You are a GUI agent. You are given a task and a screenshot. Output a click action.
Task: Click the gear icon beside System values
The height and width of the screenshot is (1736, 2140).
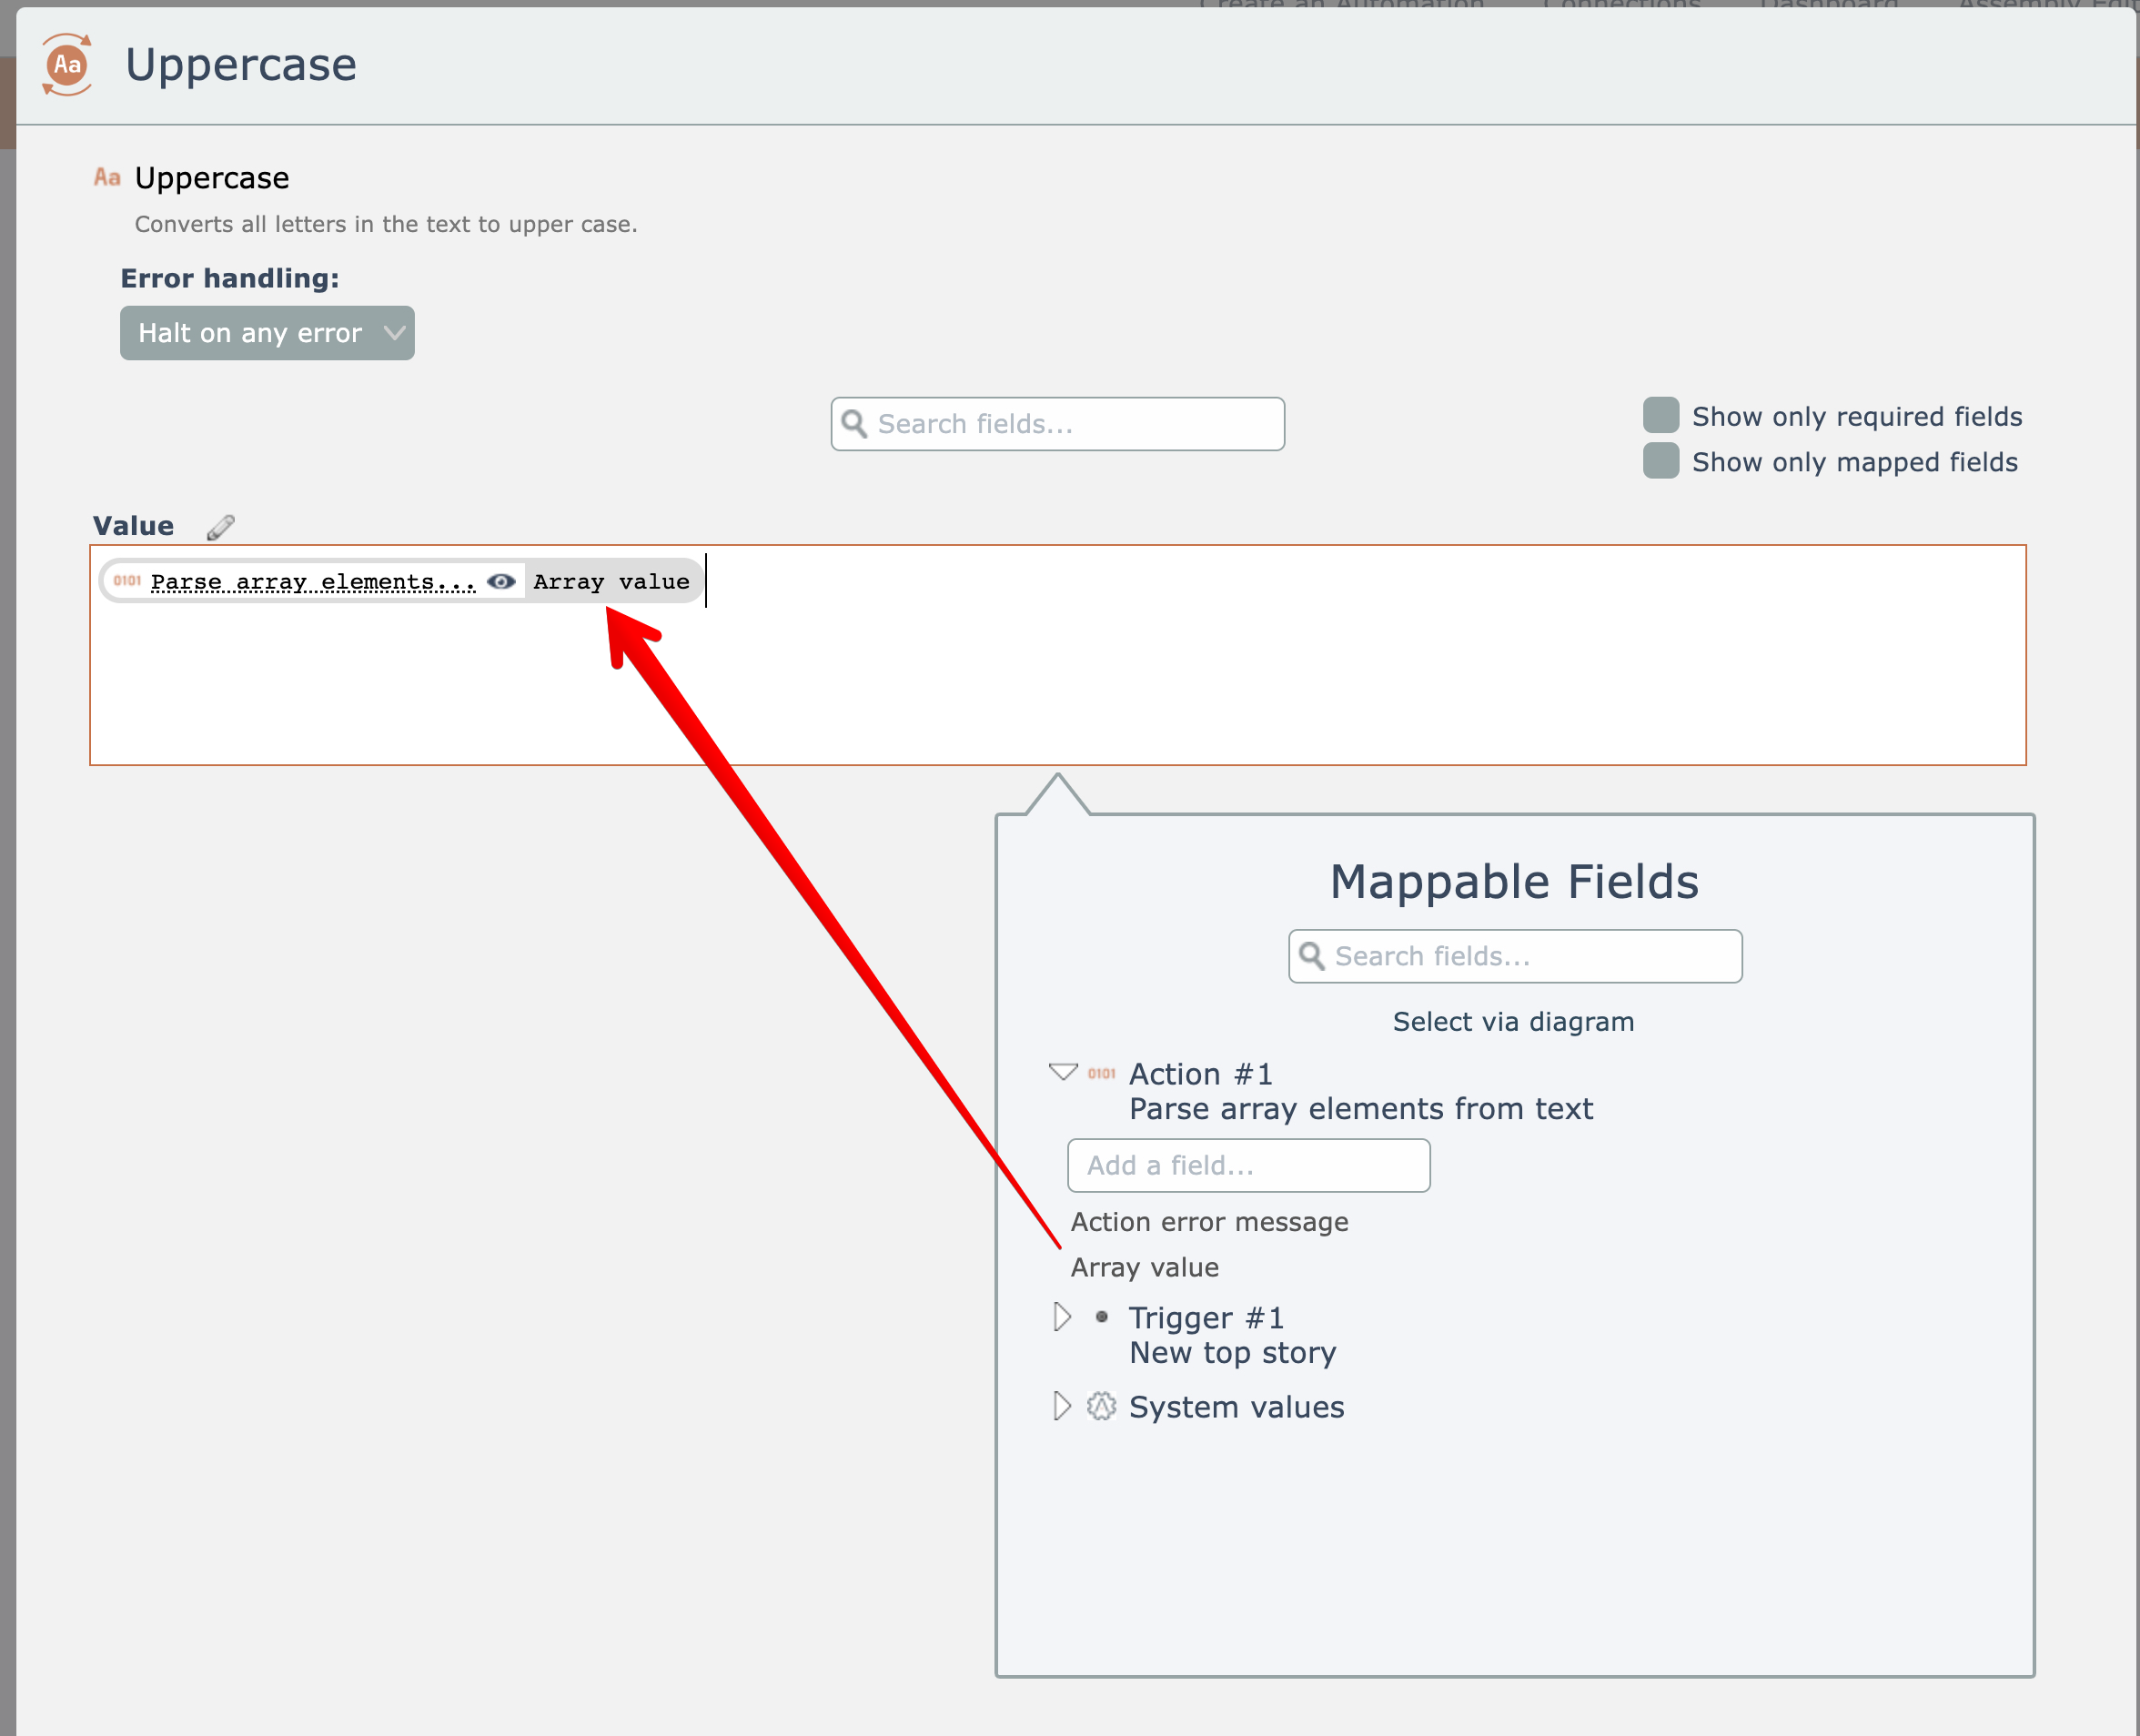[x=1101, y=1406]
